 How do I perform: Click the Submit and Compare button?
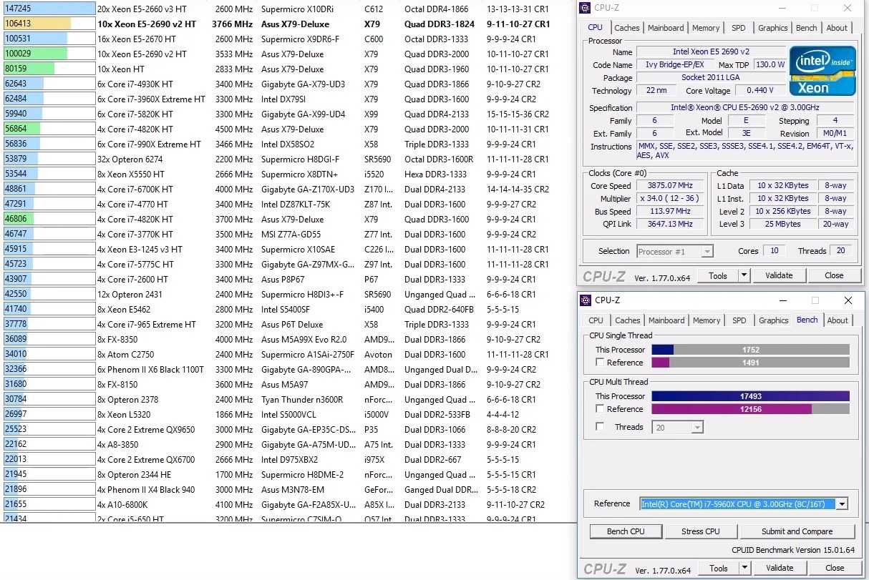tap(797, 531)
